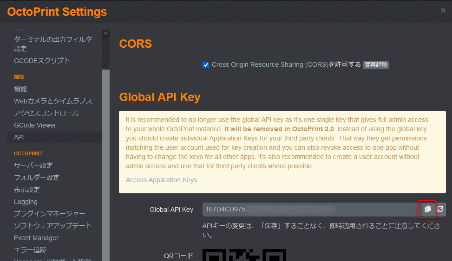Viewport: 452px width, 261px height.
Task: Open アクセスコントロール settings
Action: pos(46,113)
